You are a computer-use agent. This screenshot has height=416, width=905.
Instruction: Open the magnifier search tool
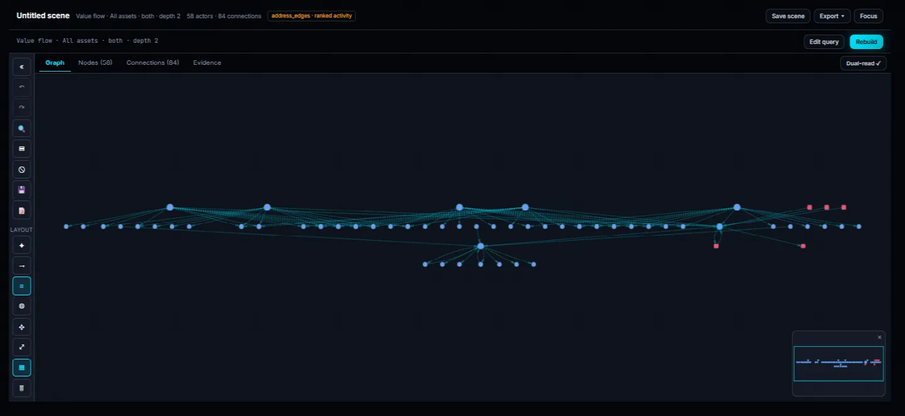(x=21, y=128)
